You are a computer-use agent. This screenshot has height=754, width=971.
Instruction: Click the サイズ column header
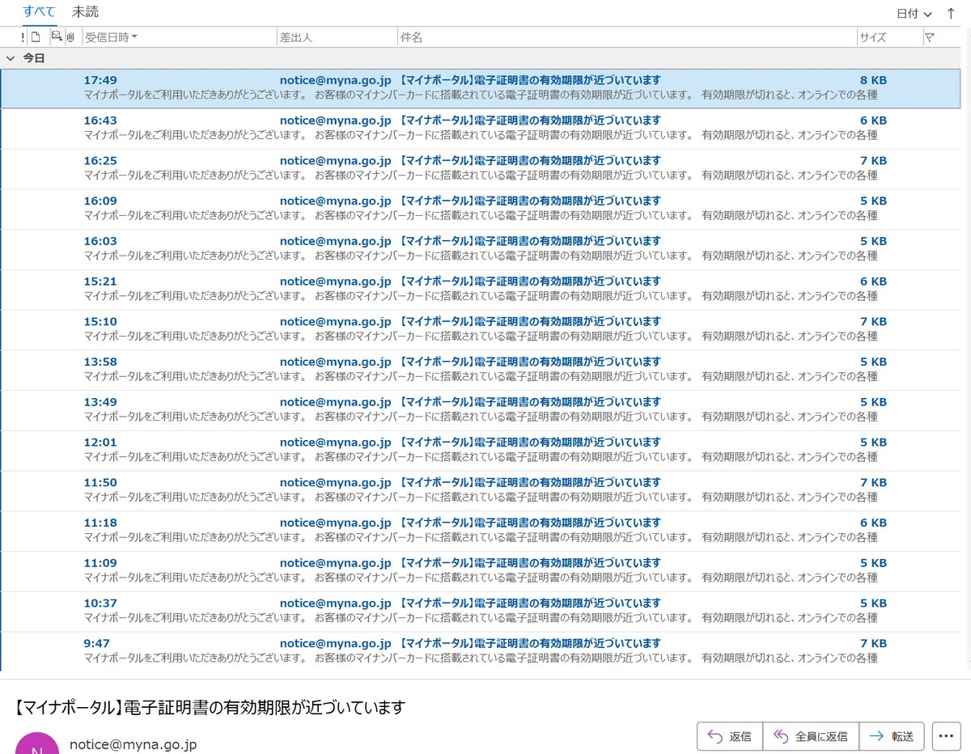(890, 37)
